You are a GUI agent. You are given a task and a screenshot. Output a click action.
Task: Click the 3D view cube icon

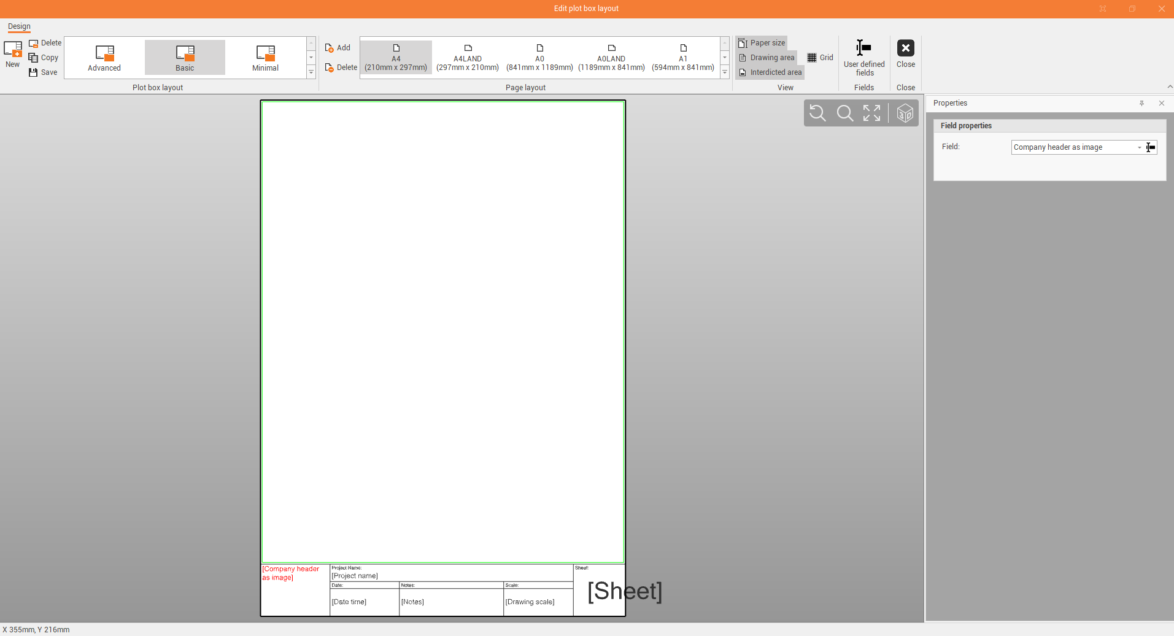click(905, 113)
